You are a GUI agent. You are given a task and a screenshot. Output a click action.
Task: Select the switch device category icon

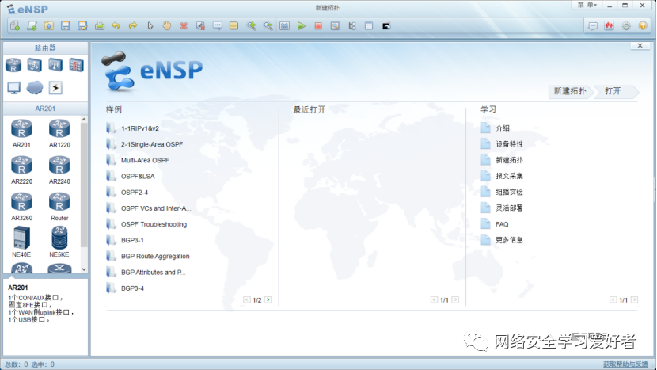click(x=34, y=65)
